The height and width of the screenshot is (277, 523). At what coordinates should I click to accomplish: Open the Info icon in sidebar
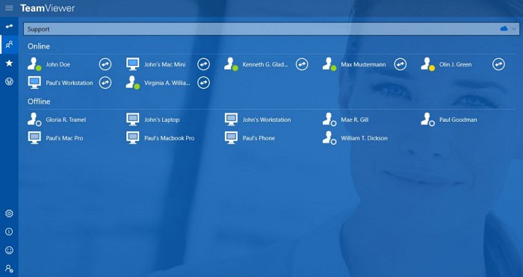point(9,231)
